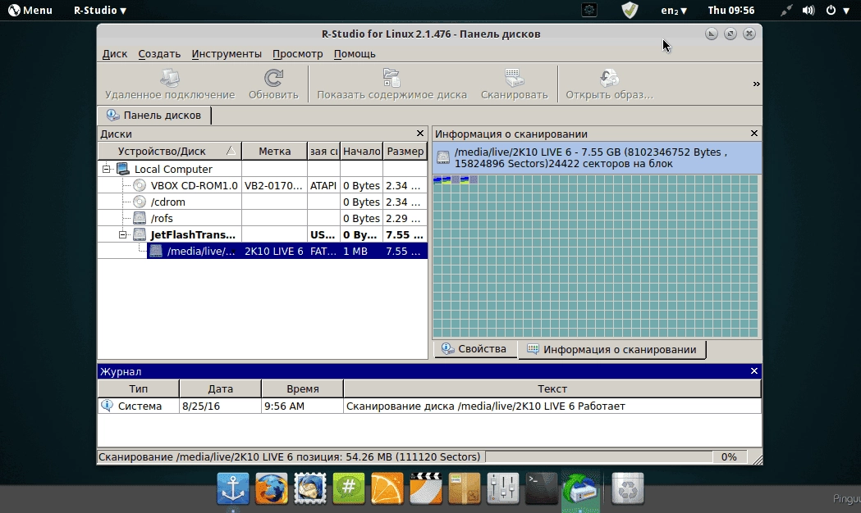The width and height of the screenshot is (861, 513).
Task: Click the ATAPI cell in CD-ROM row
Action: point(323,185)
